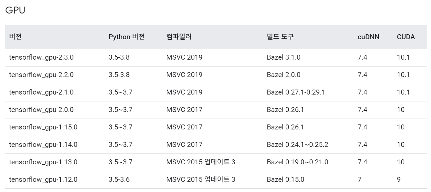Click the 빌드 도구 column header
431x192 pixels.
pos(280,37)
